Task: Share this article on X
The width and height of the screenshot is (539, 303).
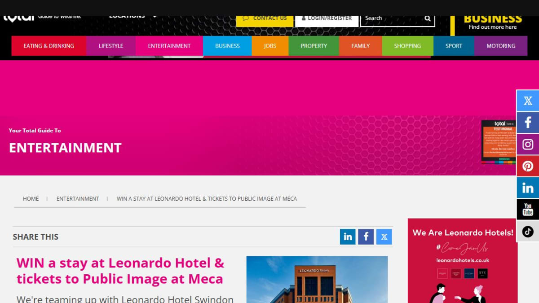Action: 384,237
